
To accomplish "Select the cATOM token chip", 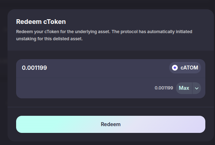I will (x=185, y=68).
